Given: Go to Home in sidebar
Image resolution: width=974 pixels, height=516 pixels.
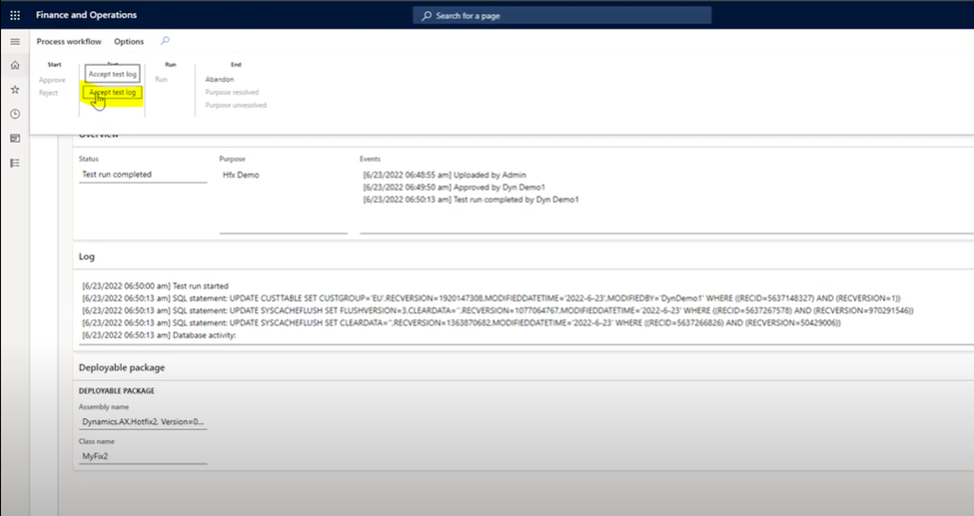Looking at the screenshot, I should click(x=15, y=65).
